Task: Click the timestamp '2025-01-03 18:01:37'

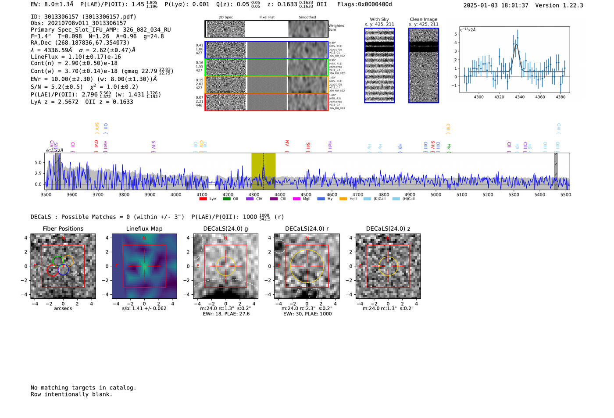Action: pos(496,5)
